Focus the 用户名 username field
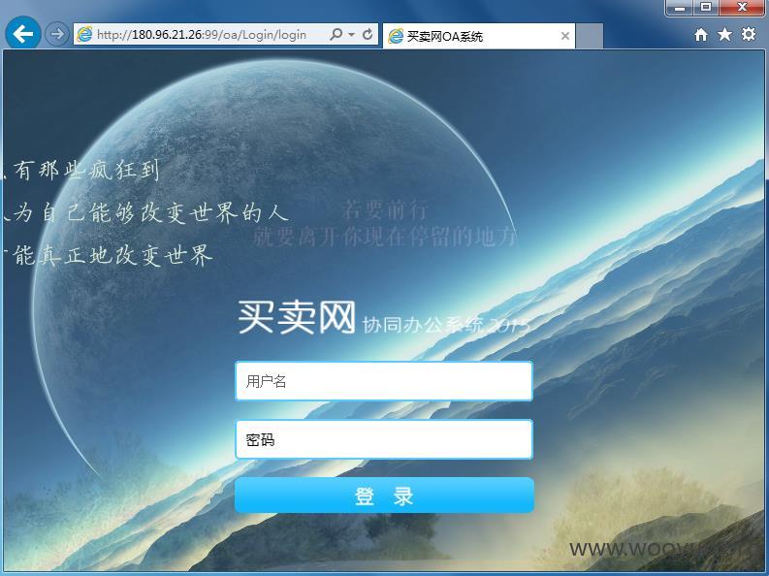Screen dimensions: 769x576 click(x=384, y=381)
